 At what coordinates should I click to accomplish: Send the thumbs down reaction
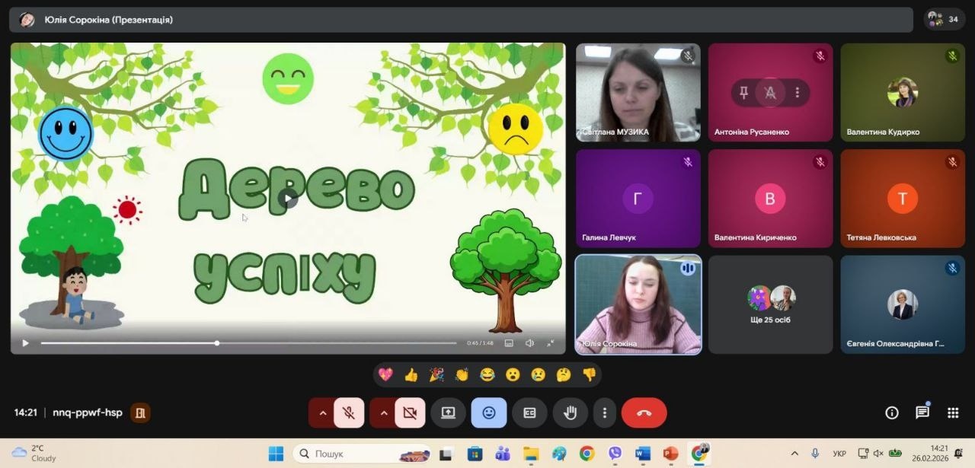[589, 374]
